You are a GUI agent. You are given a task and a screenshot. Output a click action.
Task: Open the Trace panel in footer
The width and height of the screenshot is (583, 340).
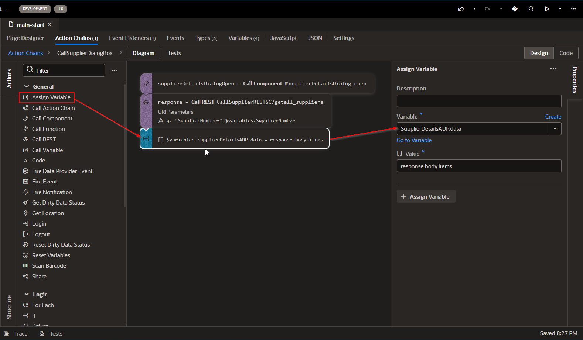coord(16,333)
